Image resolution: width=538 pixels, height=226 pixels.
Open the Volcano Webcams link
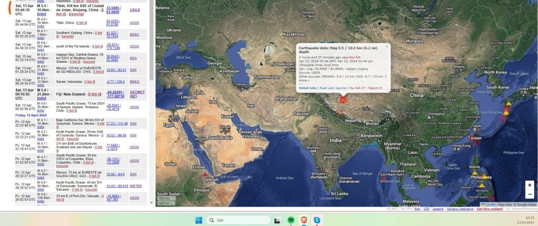coord(460,209)
